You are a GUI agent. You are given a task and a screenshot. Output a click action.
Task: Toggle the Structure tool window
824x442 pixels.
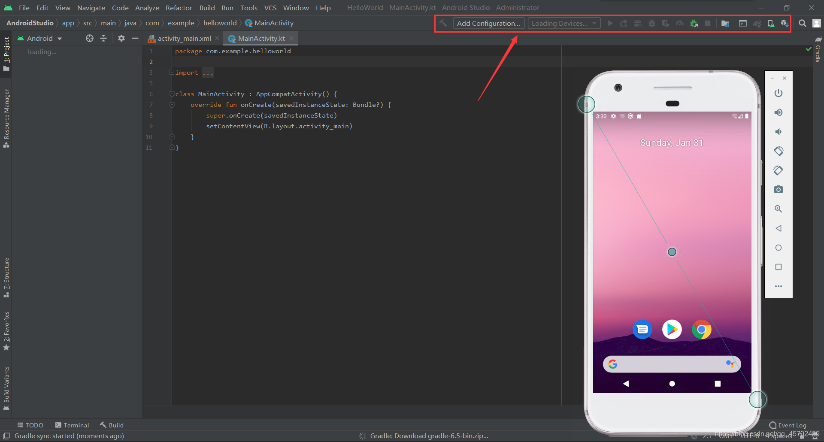tap(6, 278)
